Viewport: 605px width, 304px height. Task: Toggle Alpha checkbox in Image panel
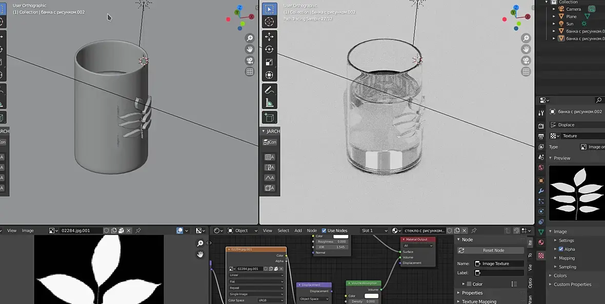tap(561, 249)
